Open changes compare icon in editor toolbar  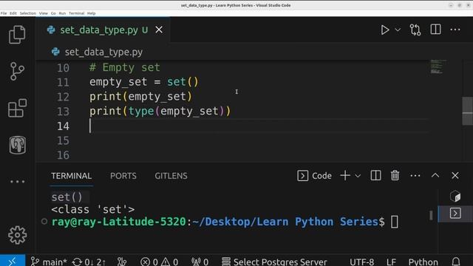415,30
